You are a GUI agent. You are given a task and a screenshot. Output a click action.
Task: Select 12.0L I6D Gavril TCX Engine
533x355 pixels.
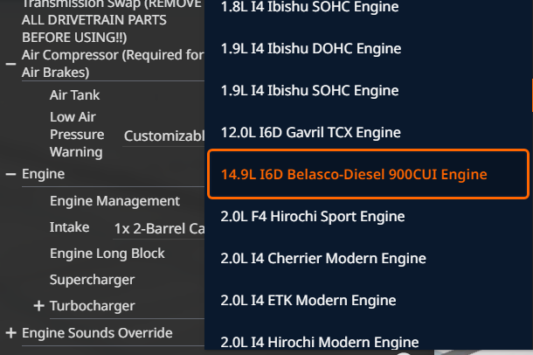click(309, 132)
